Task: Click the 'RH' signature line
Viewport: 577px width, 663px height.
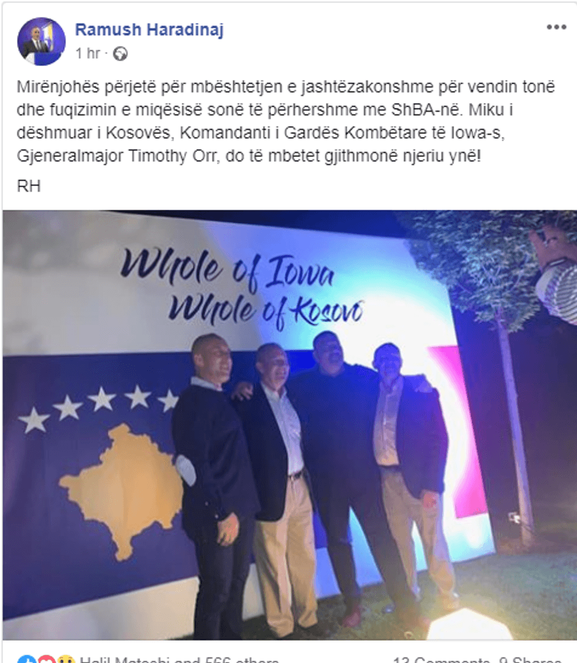Action: [x=29, y=186]
